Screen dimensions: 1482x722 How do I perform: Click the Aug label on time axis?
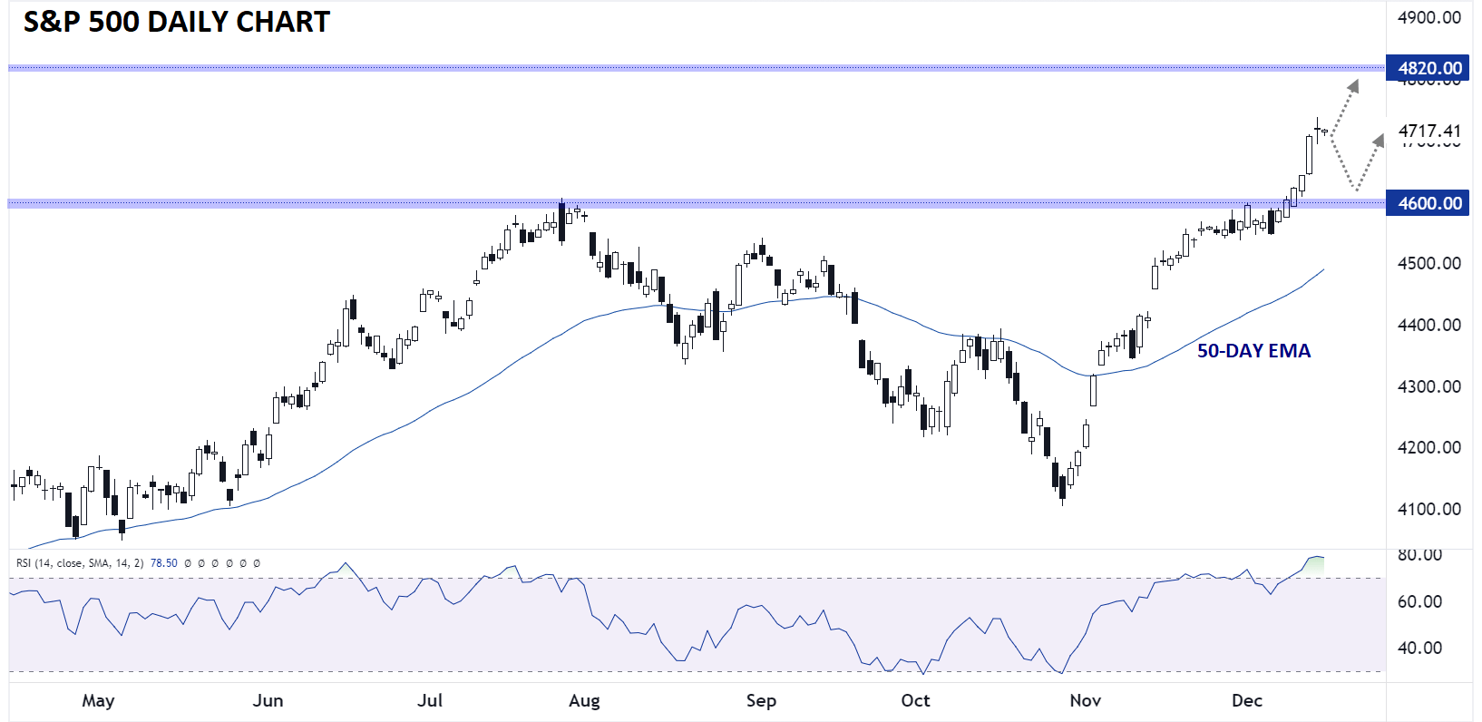point(584,700)
